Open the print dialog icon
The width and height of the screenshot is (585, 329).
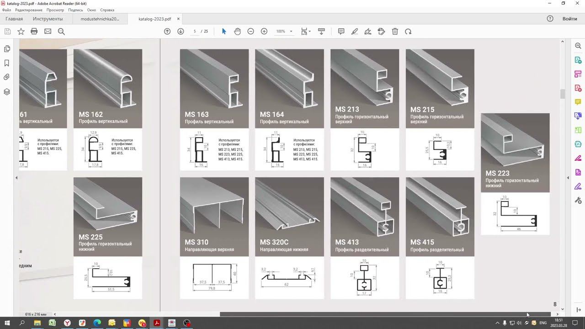(34, 32)
